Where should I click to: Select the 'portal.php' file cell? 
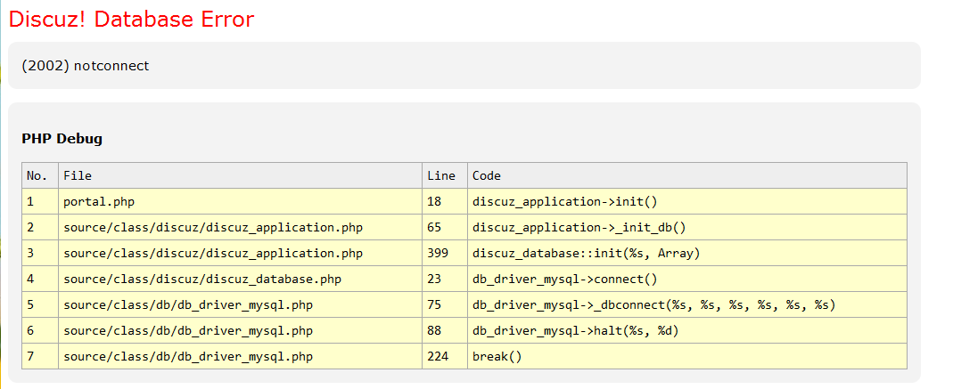[x=240, y=201]
